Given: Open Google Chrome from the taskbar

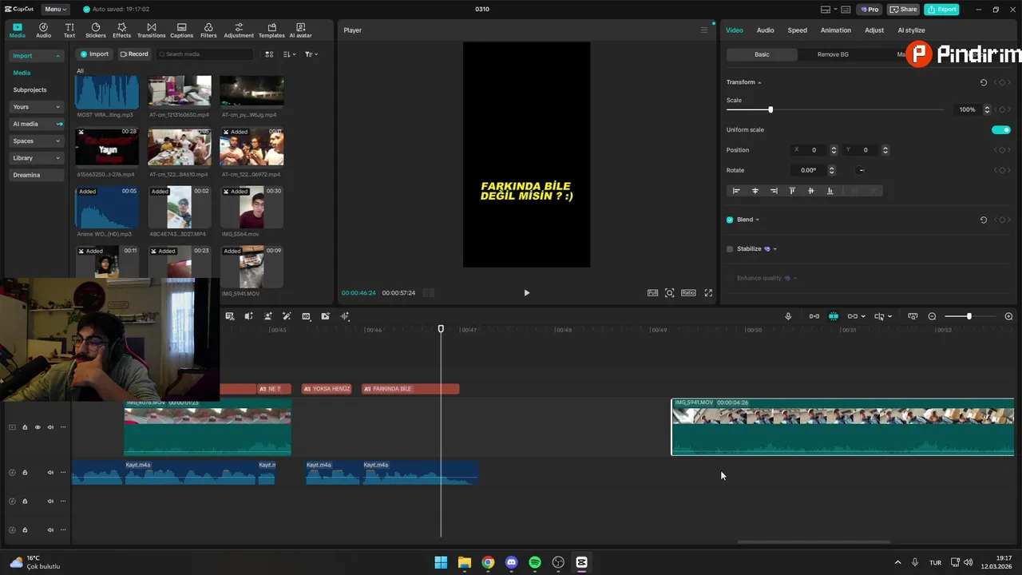Looking at the screenshot, I should click(488, 562).
